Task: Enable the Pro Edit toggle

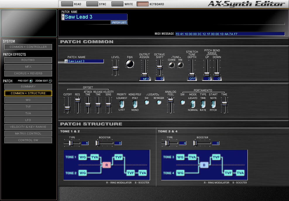Action: point(31,81)
